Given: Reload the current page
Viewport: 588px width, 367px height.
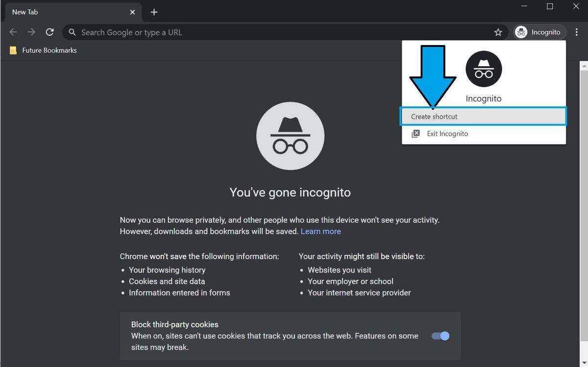Looking at the screenshot, I should [49, 31].
